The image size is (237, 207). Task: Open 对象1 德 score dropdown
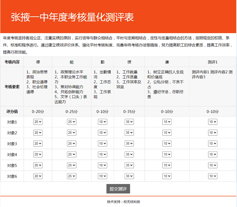(x=38, y=122)
